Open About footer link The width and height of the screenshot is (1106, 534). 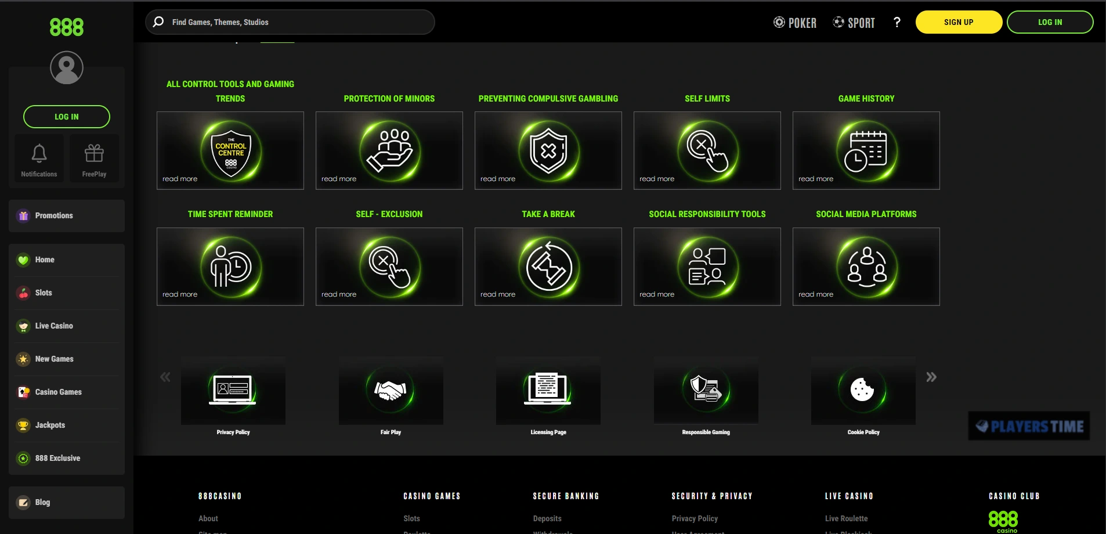point(208,518)
